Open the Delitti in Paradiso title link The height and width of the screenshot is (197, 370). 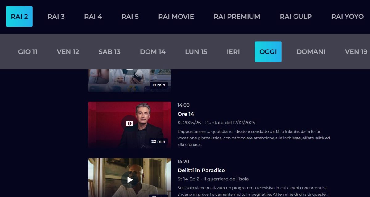click(201, 170)
